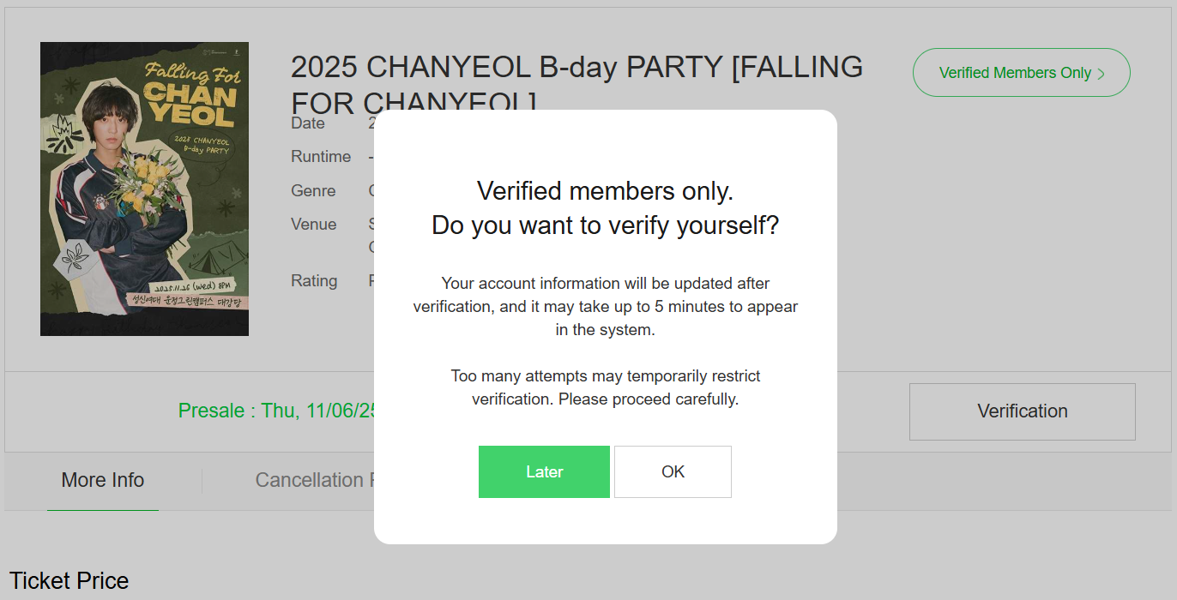1177x600 pixels.
Task: Click the green Later button
Action: (544, 471)
